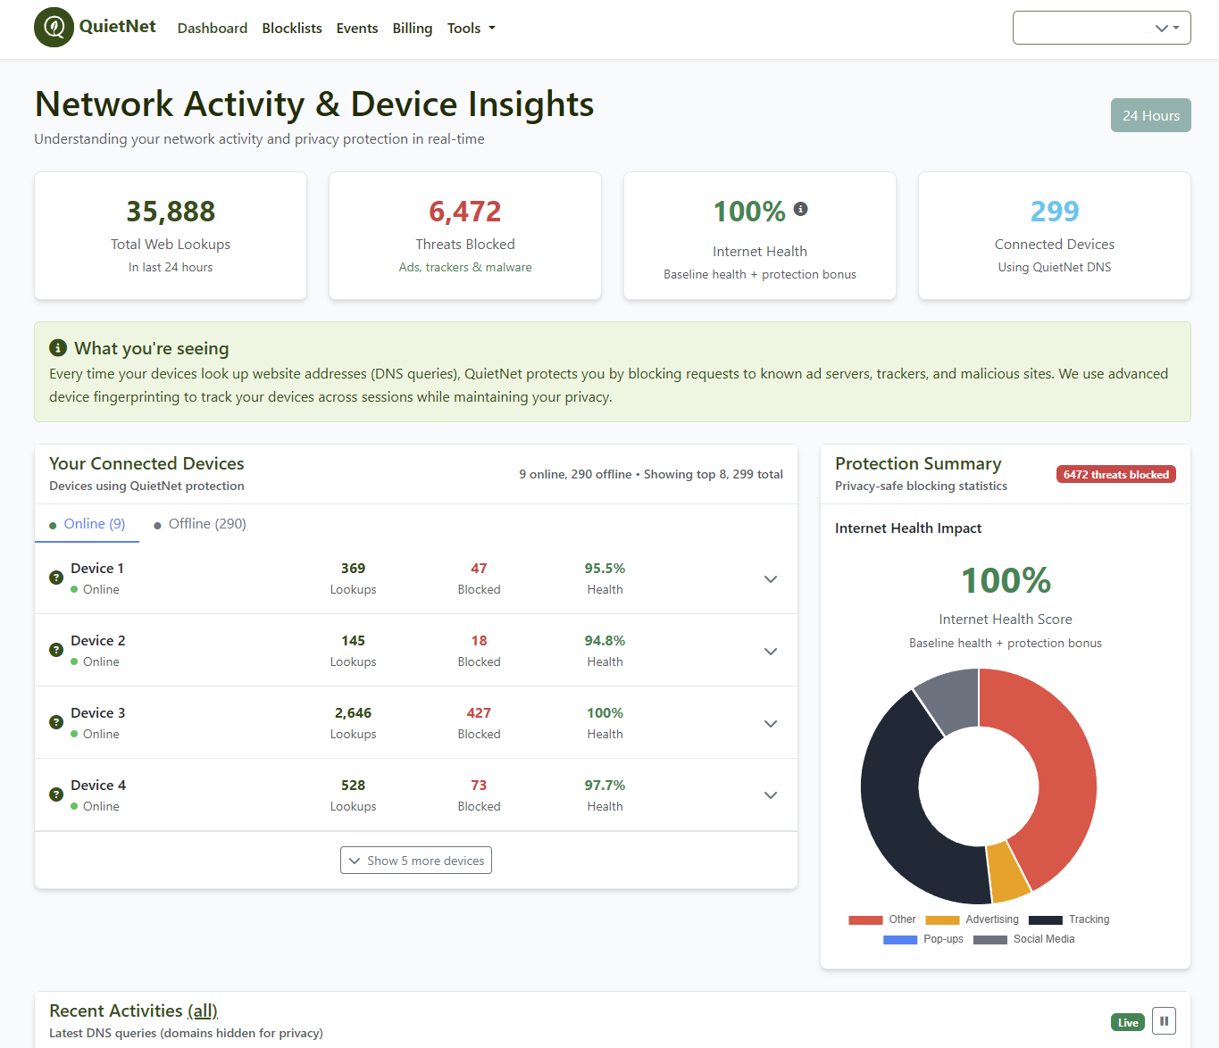Click the Live status badge
The image size is (1219, 1048).
tap(1128, 1022)
